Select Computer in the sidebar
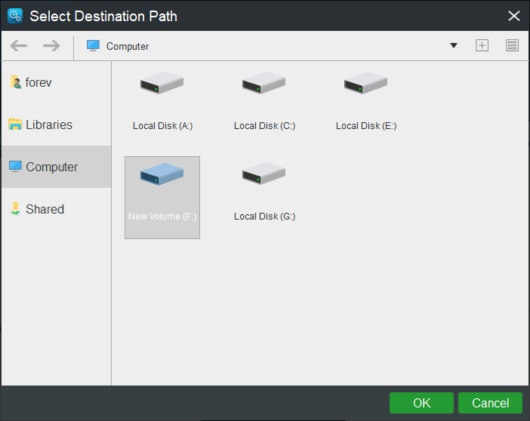Viewport: 530px width, 421px height. (x=56, y=167)
